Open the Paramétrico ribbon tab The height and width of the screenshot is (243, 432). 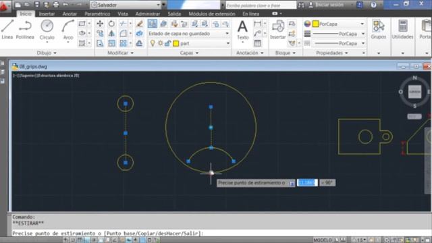coord(97,13)
